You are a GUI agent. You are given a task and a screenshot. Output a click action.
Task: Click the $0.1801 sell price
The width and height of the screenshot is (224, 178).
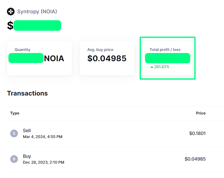tap(197, 133)
